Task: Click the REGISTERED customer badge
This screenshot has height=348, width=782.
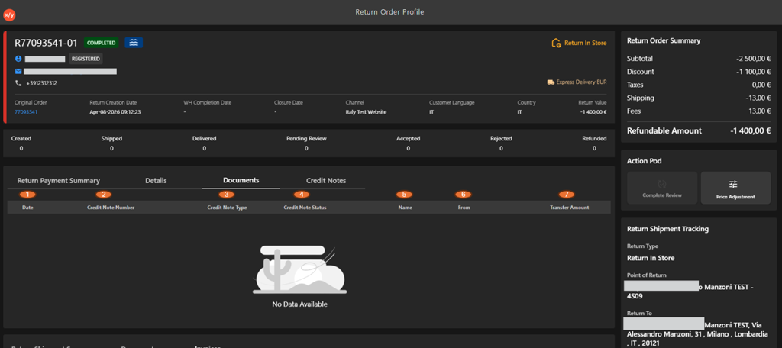Action: [86, 59]
